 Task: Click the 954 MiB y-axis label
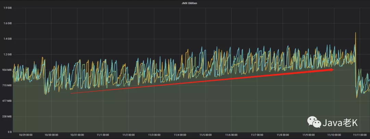[7, 70]
